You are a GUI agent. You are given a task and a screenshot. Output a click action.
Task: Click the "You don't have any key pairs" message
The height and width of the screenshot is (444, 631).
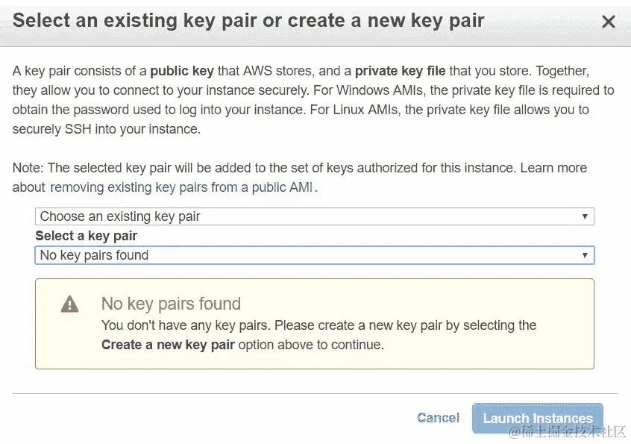pos(318,325)
